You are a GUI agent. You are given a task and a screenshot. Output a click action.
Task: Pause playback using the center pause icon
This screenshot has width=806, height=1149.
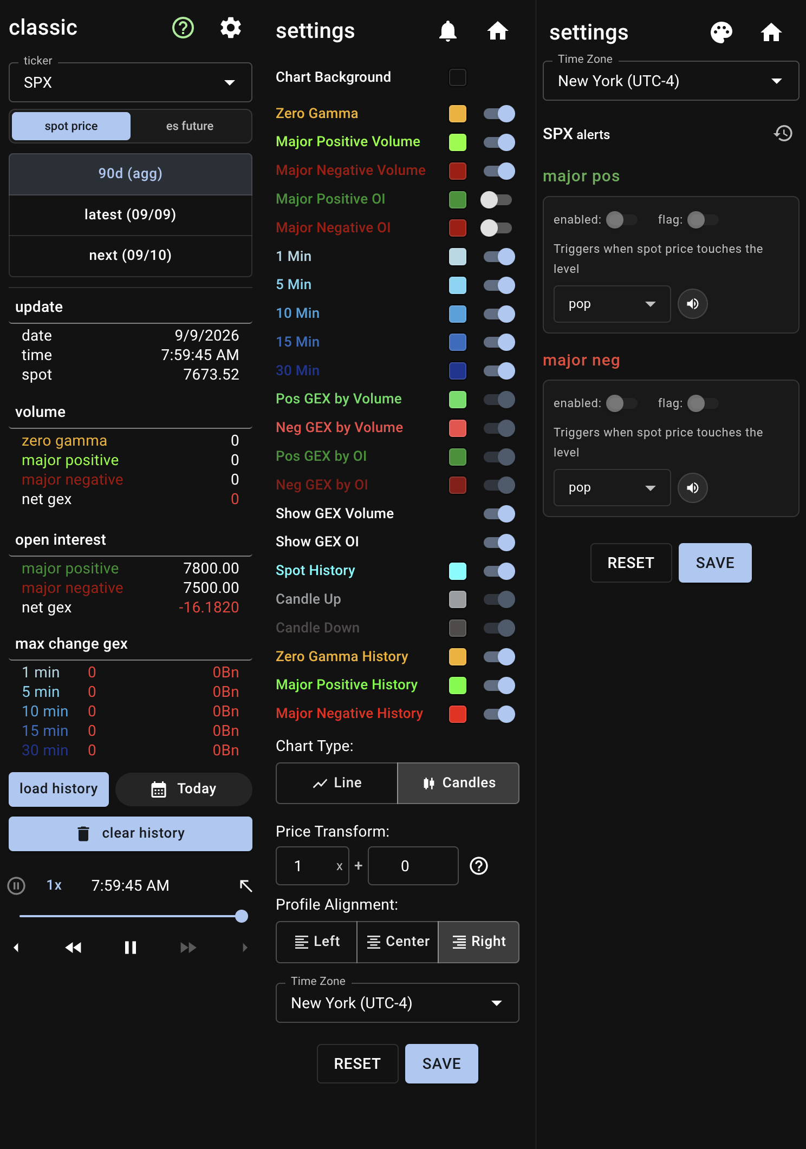[x=131, y=948]
